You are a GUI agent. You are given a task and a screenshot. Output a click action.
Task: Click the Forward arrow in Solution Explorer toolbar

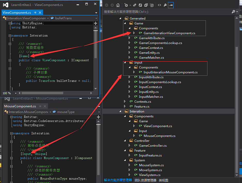click(x=112, y=5)
